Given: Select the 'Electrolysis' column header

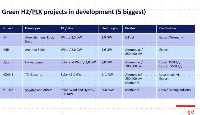Looking at the screenshot, I should tap(111, 29).
